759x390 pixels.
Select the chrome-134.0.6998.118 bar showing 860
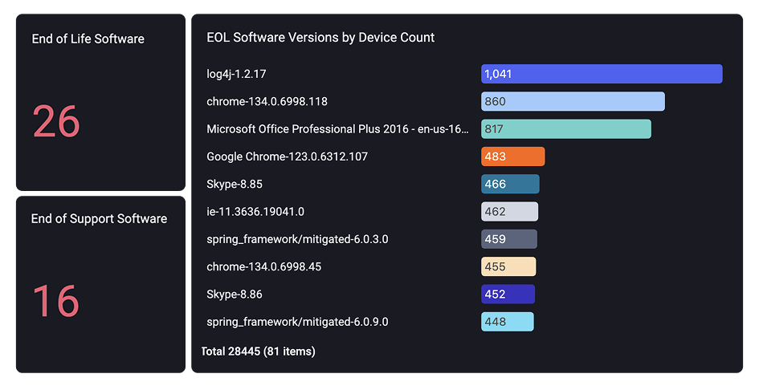tap(573, 102)
